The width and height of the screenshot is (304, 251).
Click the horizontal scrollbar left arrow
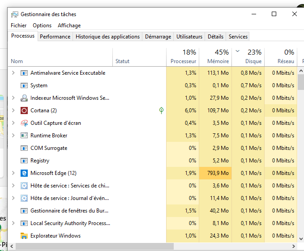[12, 247]
